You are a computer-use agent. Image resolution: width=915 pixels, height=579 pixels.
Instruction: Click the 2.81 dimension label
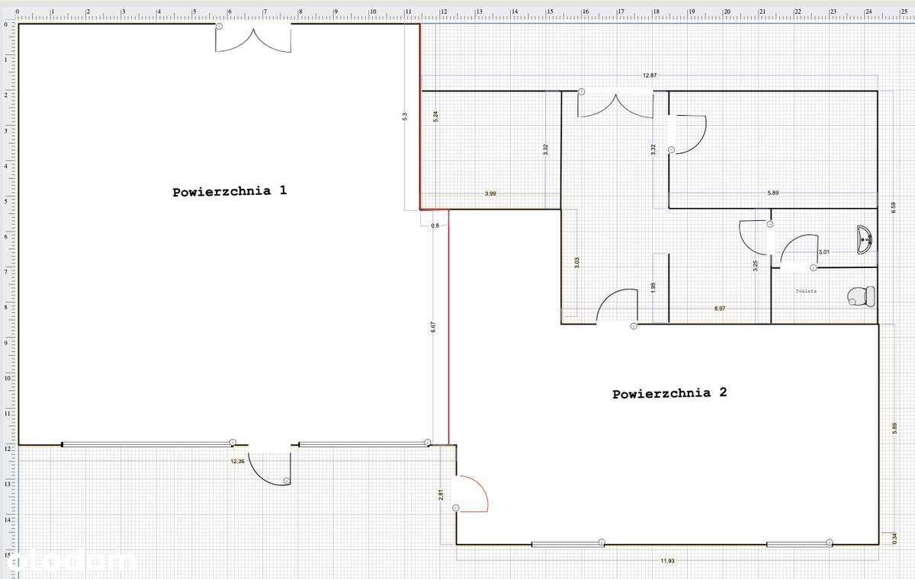point(441,494)
